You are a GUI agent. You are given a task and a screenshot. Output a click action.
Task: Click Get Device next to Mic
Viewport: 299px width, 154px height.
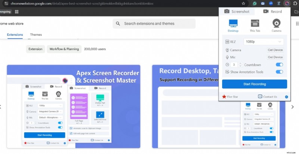275,57
